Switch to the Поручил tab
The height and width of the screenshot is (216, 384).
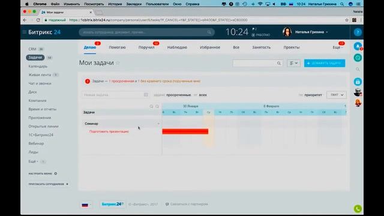(146, 47)
